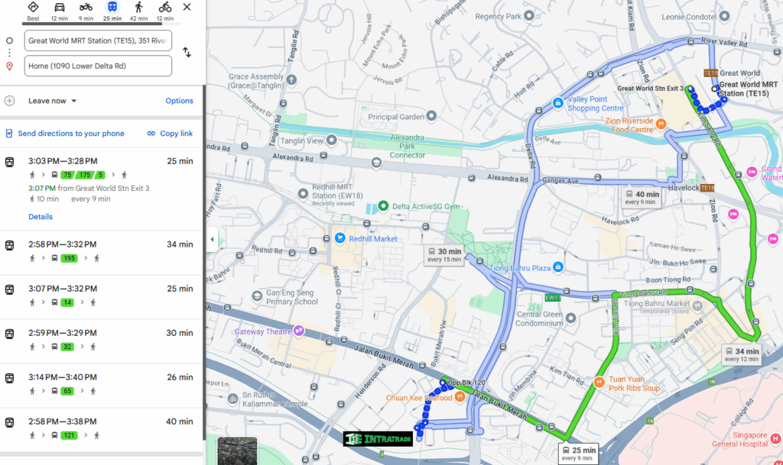Open route Options
The image size is (783, 465).
(x=179, y=101)
